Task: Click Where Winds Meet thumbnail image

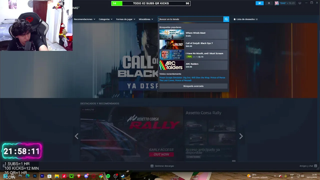Action: [x=172, y=34]
